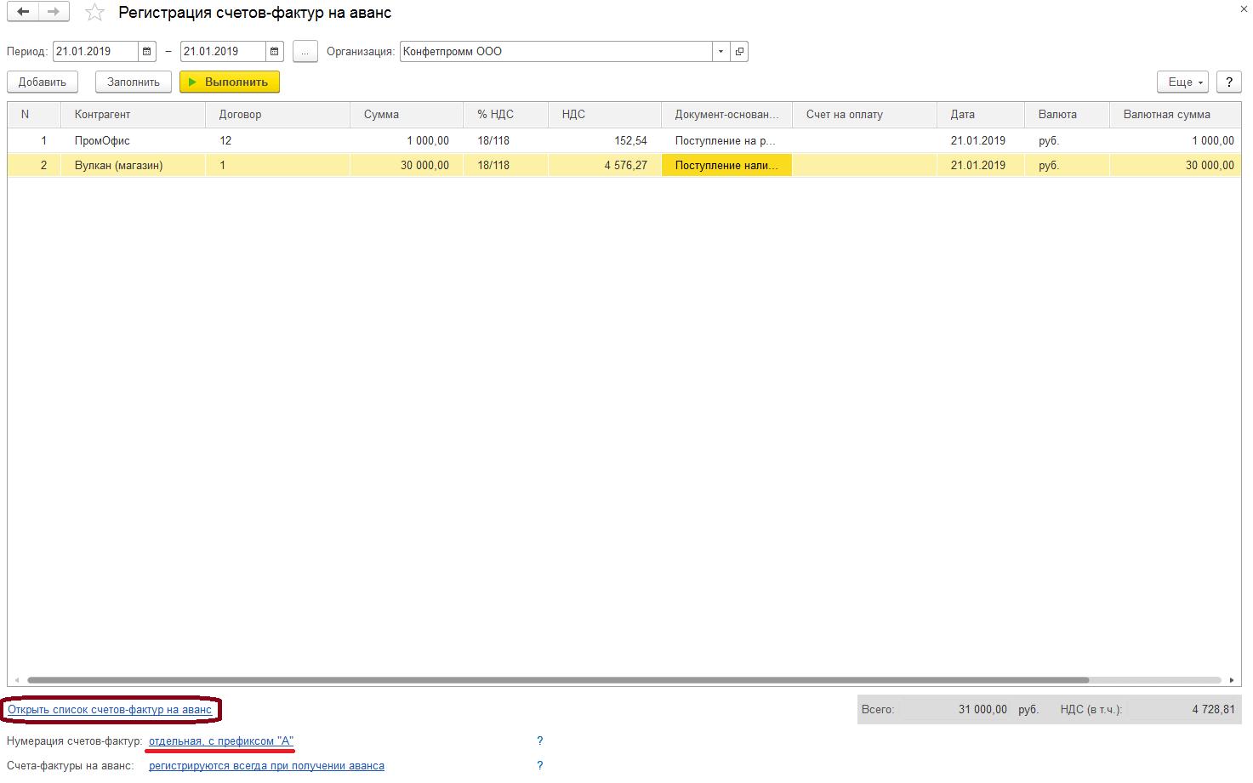Click the НДС column header

(604, 114)
